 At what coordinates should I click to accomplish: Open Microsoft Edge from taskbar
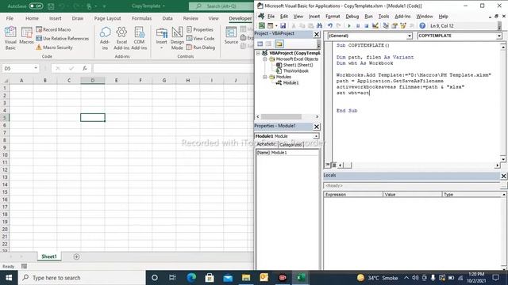(x=191, y=278)
